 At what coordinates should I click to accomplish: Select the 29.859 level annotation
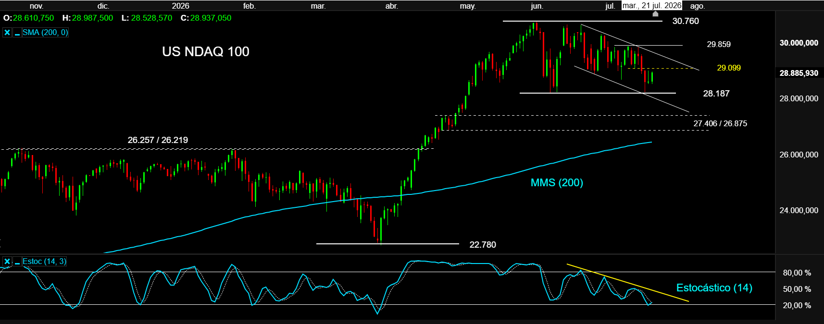(719, 44)
